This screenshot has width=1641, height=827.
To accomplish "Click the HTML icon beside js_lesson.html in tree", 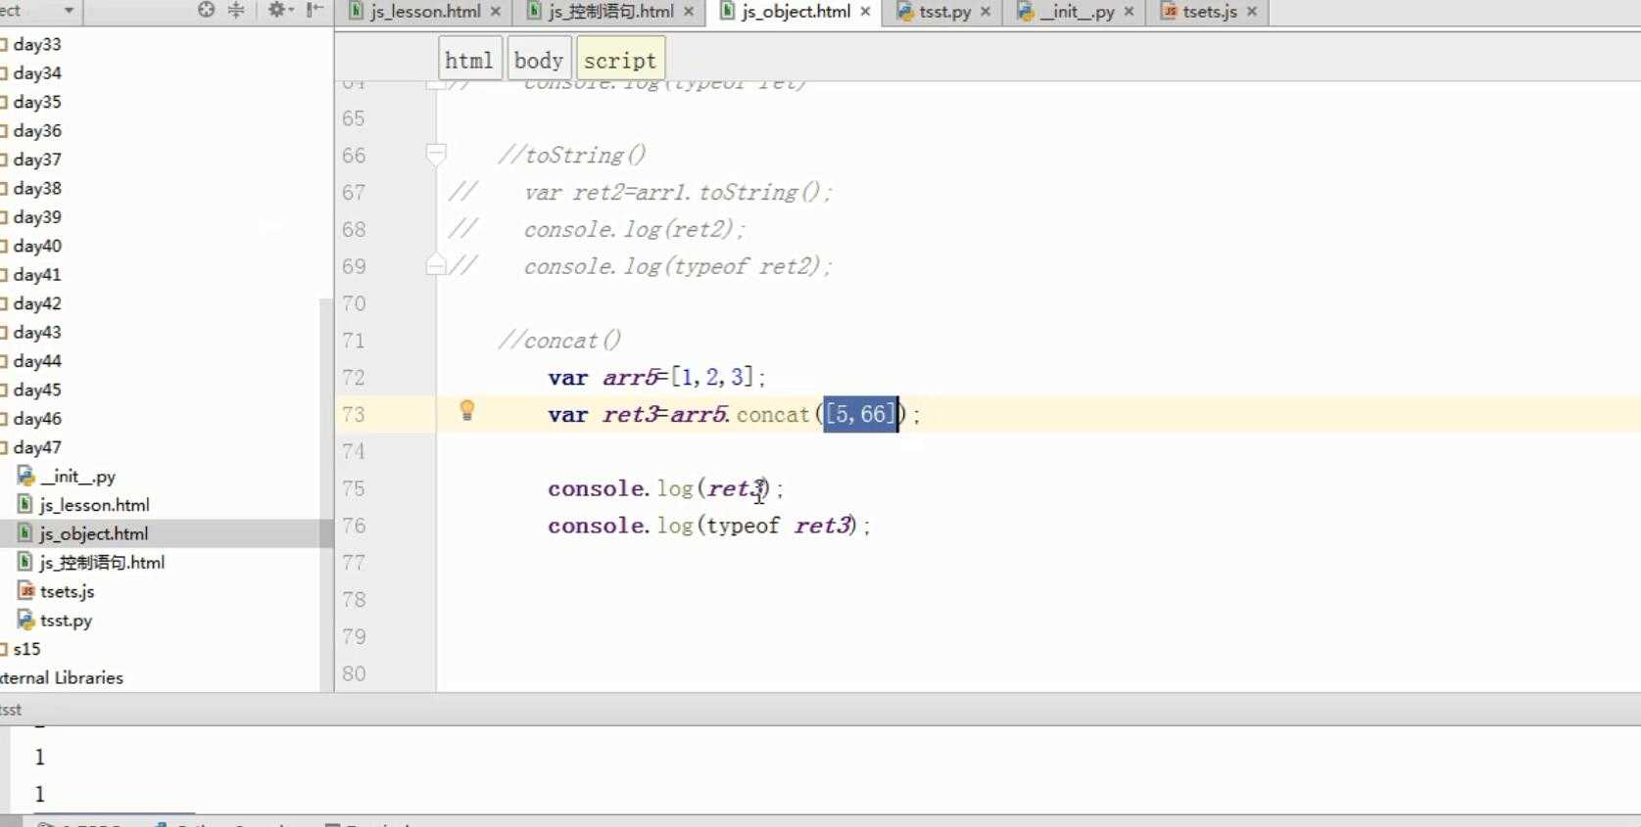I will click(x=26, y=505).
